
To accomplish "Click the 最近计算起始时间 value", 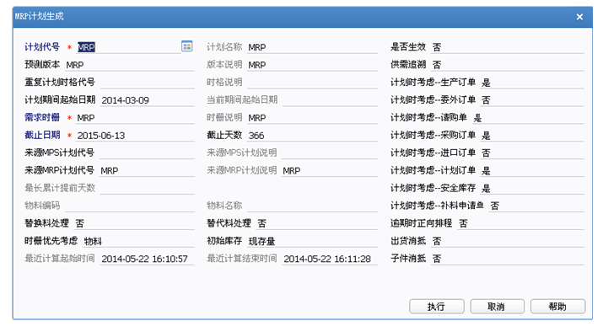I will [x=148, y=259].
